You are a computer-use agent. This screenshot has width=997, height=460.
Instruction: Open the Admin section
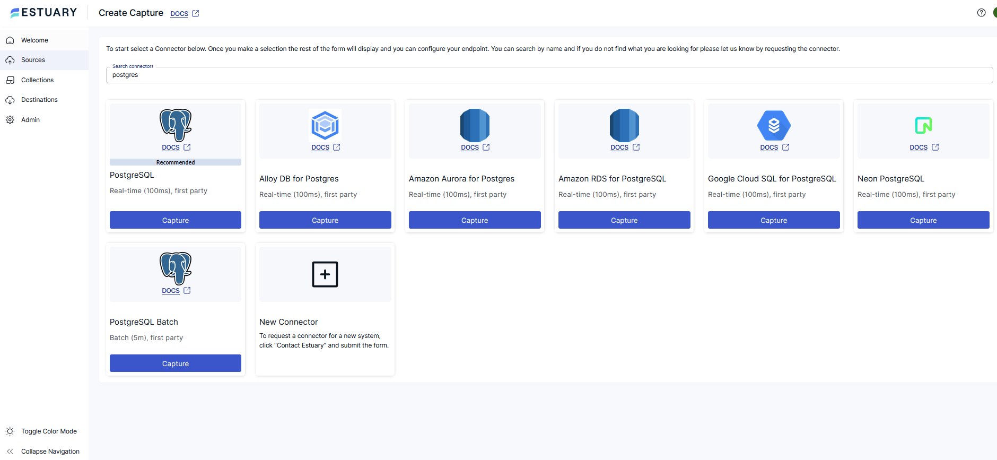[x=44, y=120]
